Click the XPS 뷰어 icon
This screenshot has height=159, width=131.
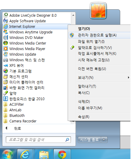[x=6, y=66]
